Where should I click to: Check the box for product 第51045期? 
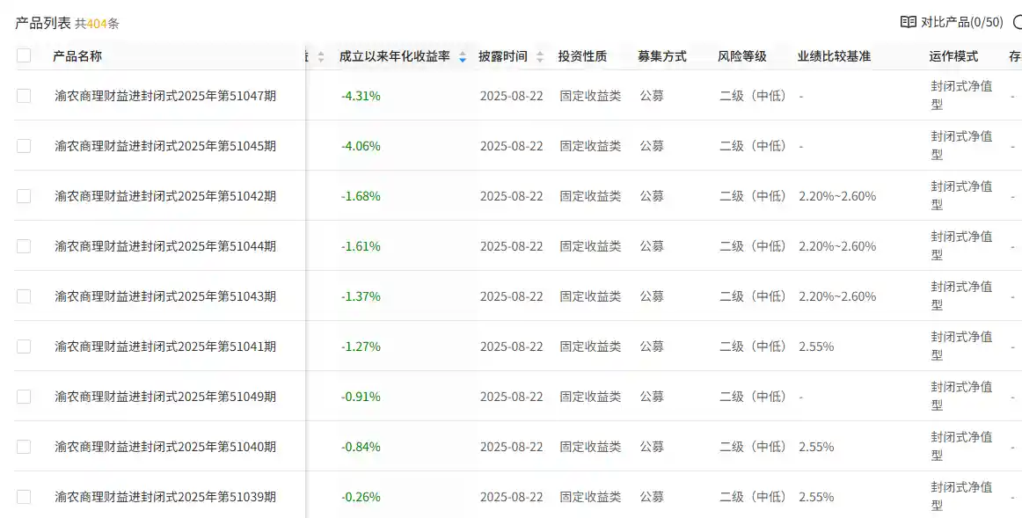[x=23, y=146]
